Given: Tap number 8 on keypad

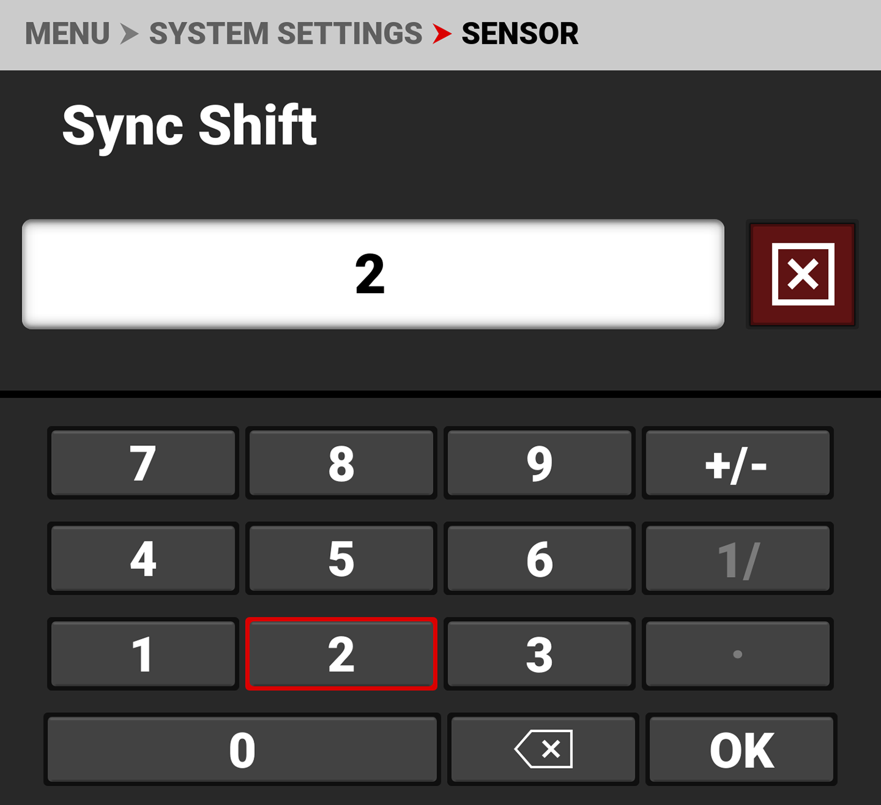Looking at the screenshot, I should (341, 464).
